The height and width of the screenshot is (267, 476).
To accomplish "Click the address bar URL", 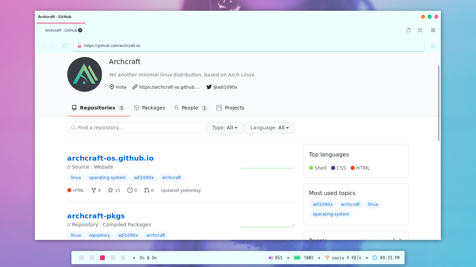I will click(x=112, y=46).
